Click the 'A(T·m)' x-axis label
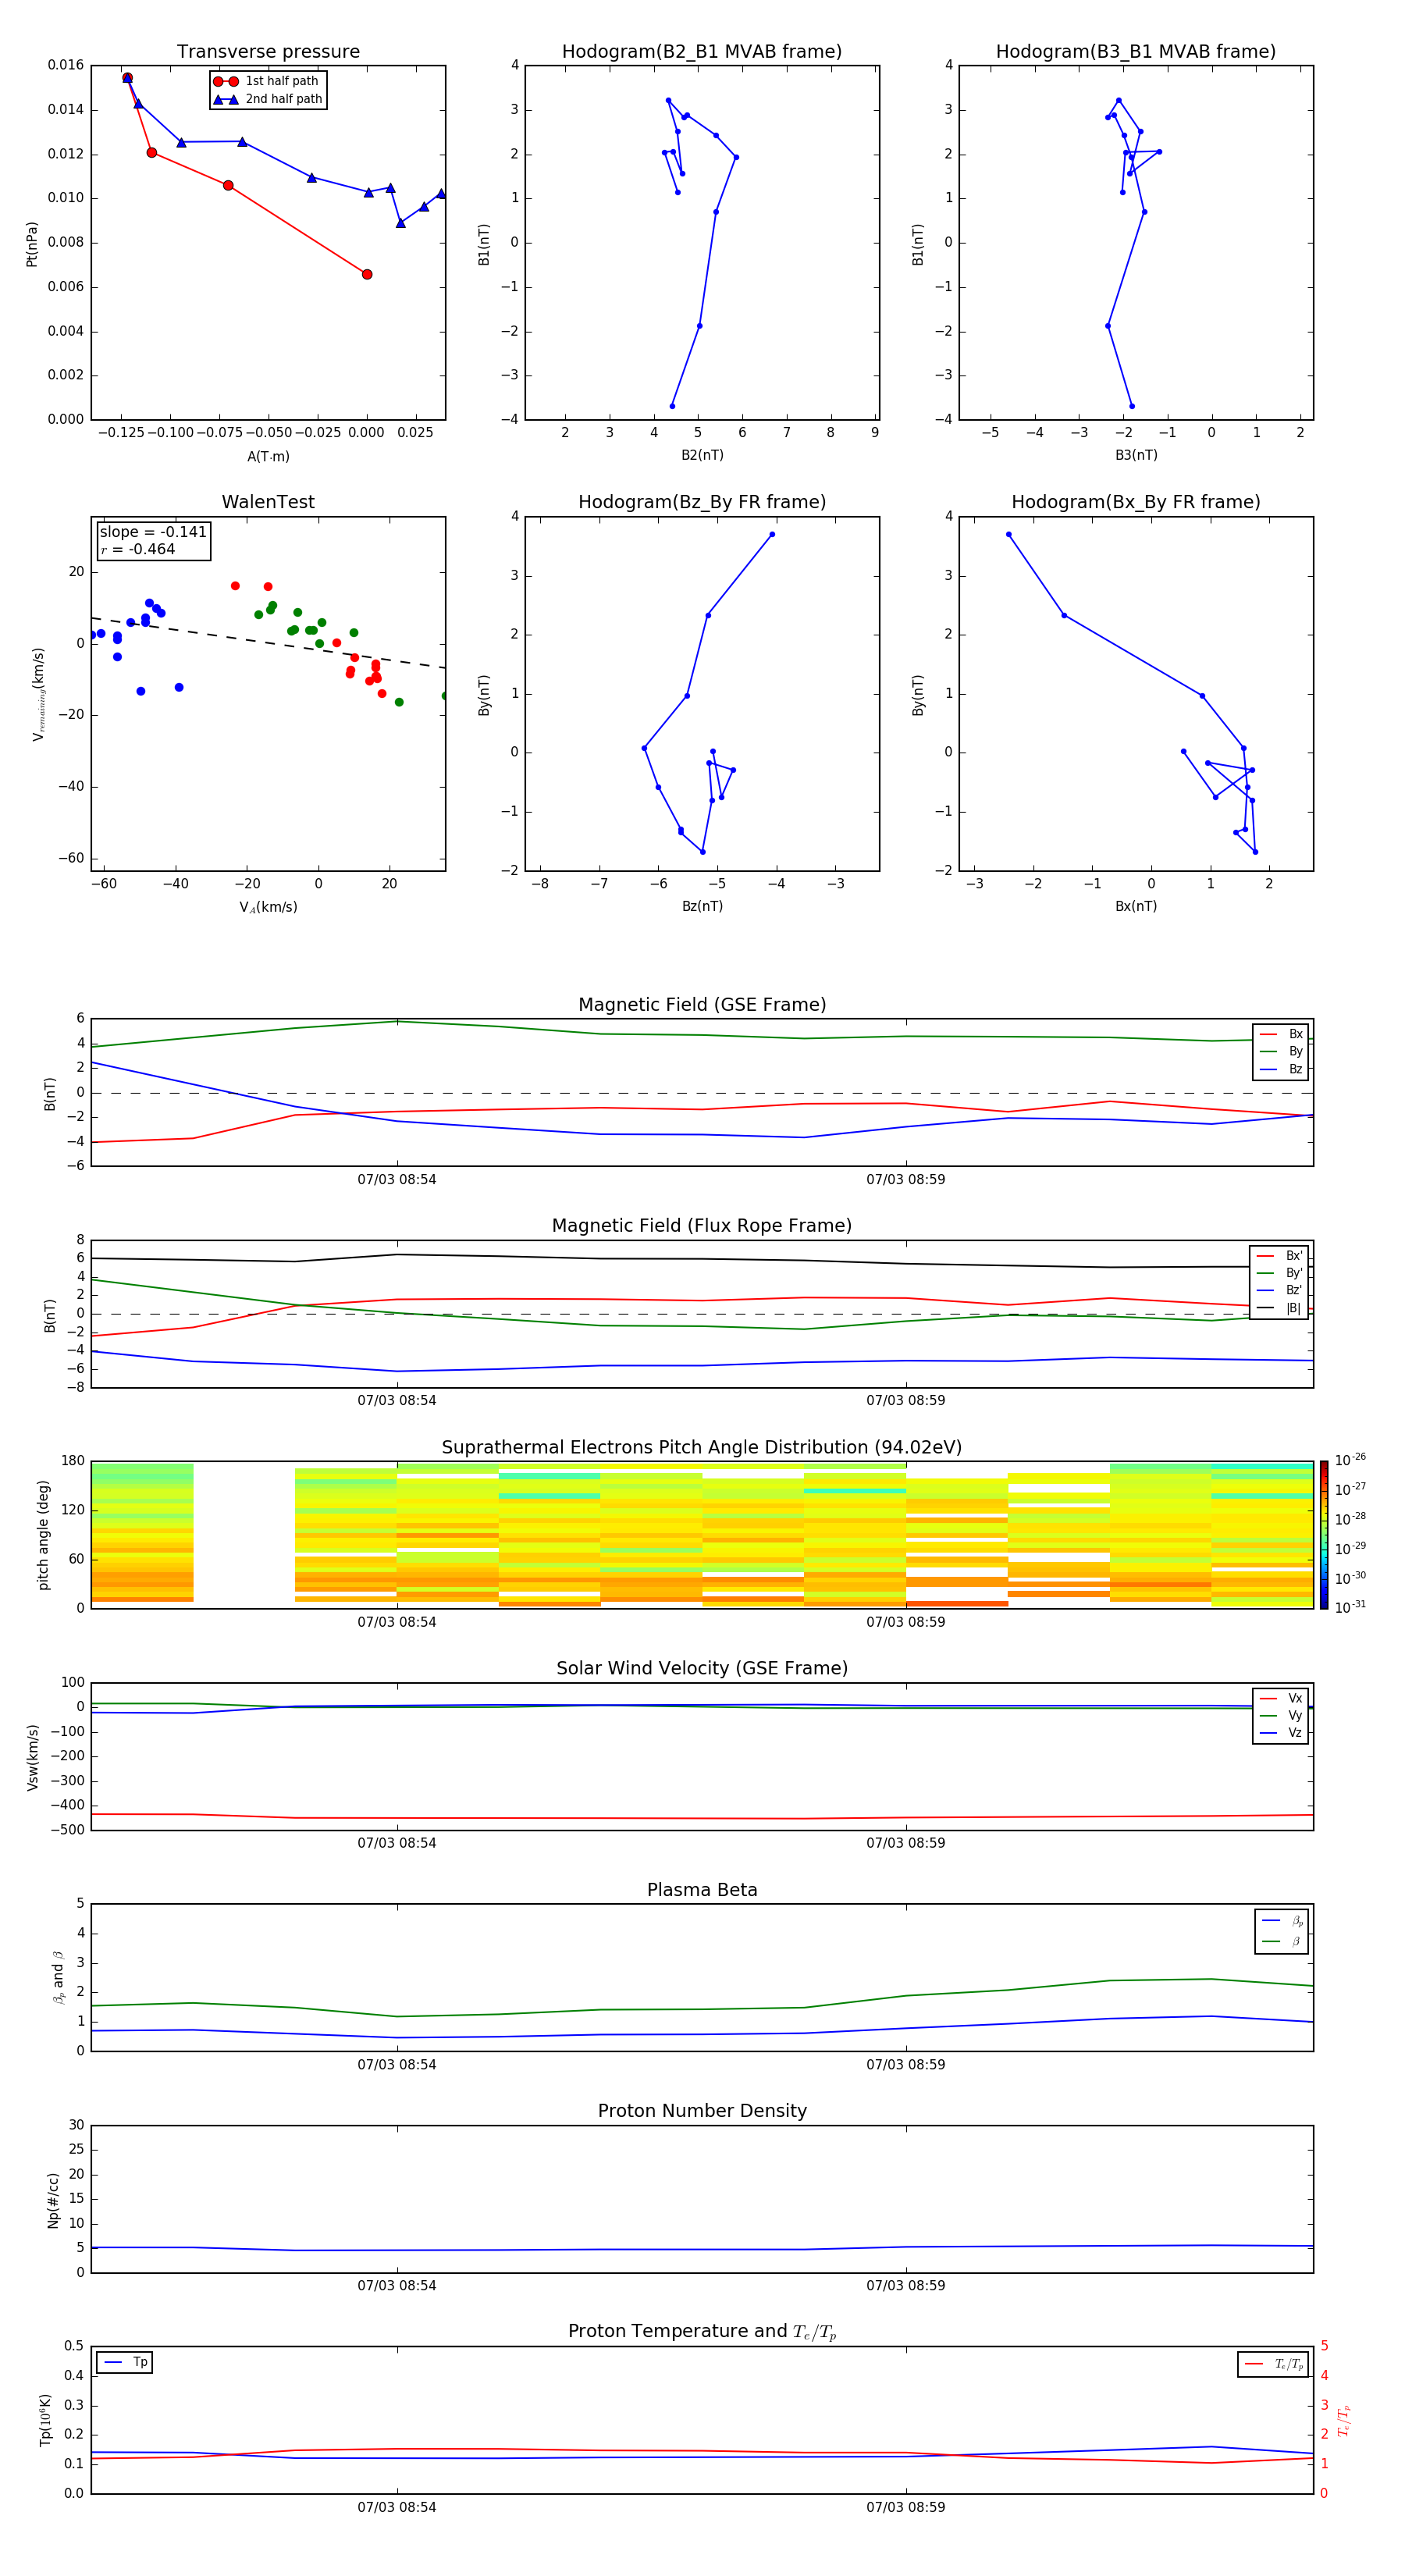1405x2576 pixels. coord(268,456)
